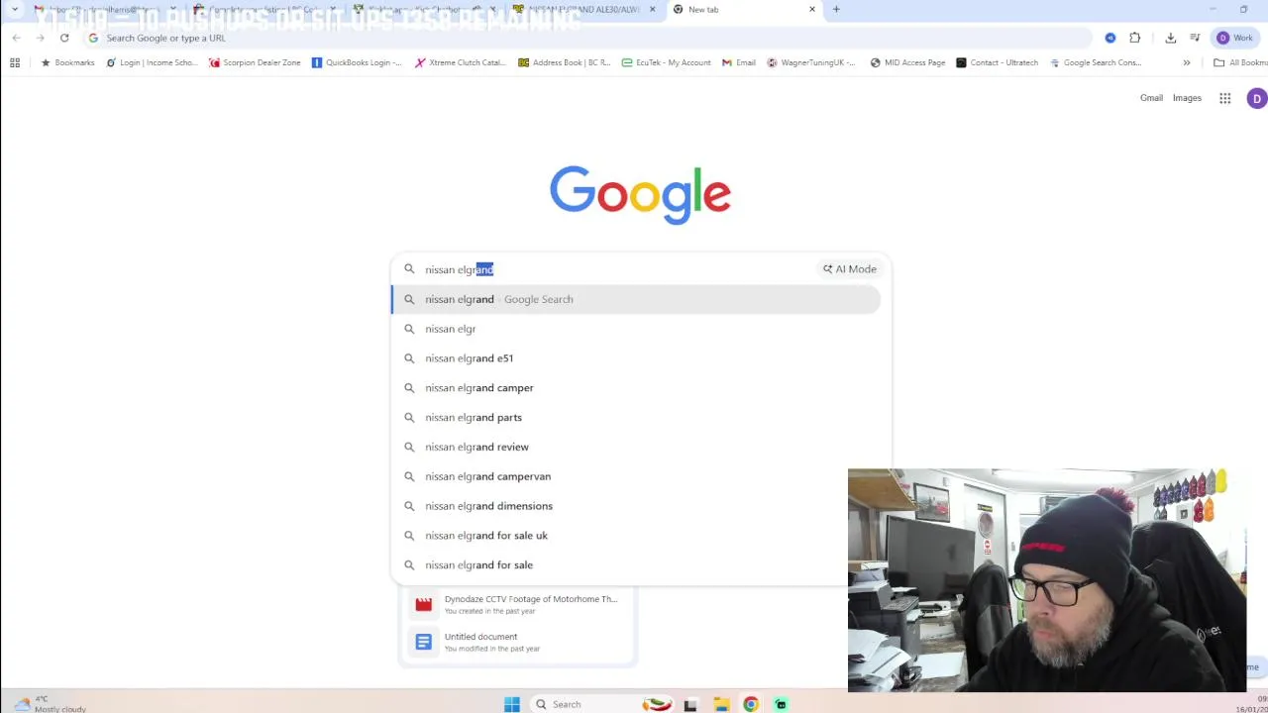Close the NISSAN ELGRAND tab
1268x713 pixels.
point(652,10)
